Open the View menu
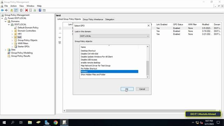 click(22, 6)
